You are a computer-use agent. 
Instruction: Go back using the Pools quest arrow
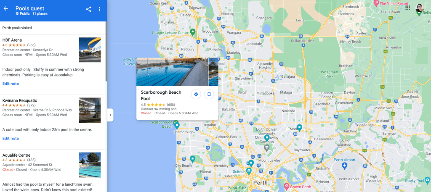6,9
